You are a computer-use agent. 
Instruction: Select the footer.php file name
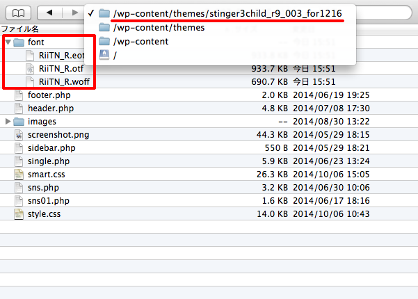pos(49,95)
